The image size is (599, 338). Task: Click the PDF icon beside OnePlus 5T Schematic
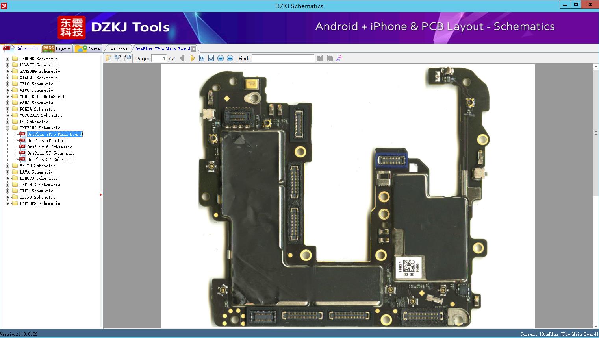coord(22,153)
